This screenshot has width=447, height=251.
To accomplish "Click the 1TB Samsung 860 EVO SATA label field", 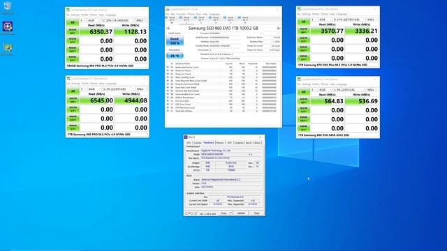I will [338, 135].
